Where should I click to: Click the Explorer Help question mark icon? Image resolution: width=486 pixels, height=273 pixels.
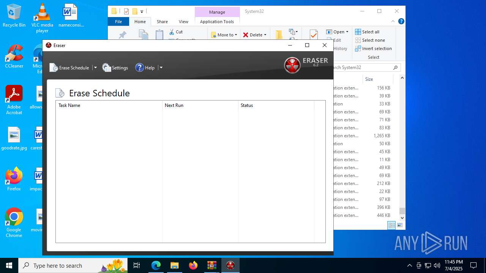point(401,22)
